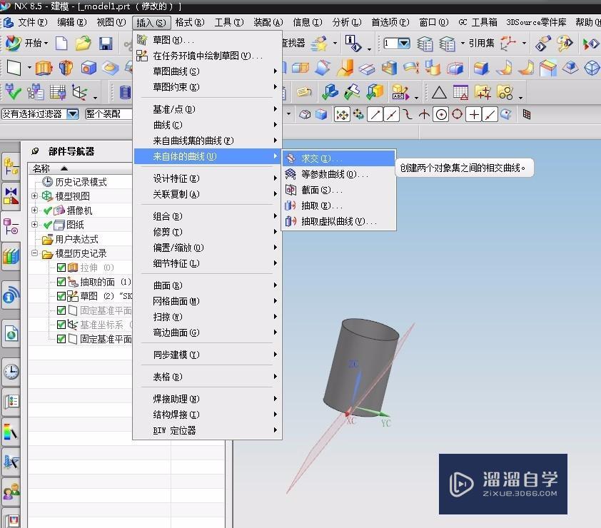Uncheck the 拉伸 (0) feature checkbox
601x528 pixels.
(x=61, y=268)
